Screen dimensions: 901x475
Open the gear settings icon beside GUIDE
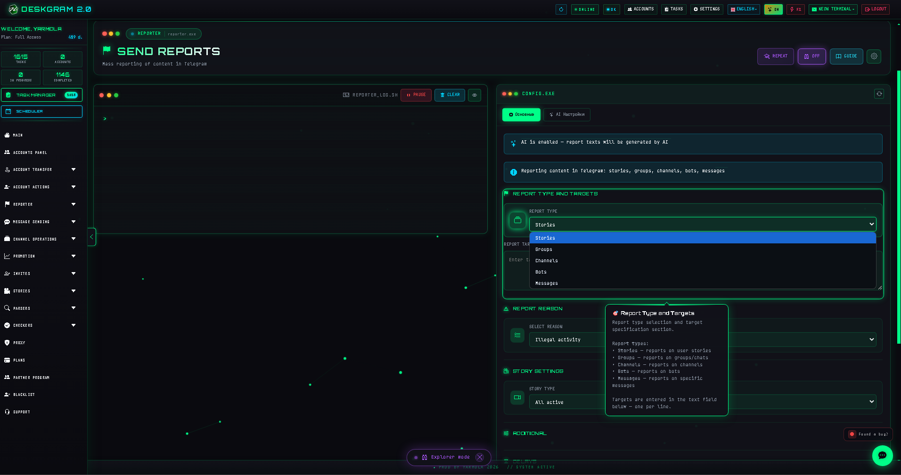point(874,56)
